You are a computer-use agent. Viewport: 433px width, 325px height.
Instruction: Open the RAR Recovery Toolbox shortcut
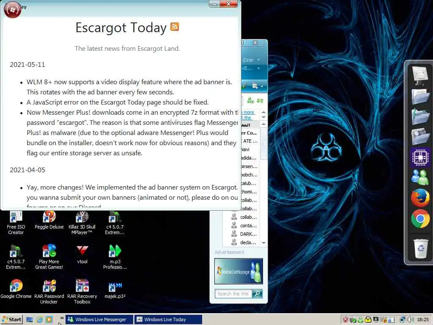pyautogui.click(x=82, y=292)
